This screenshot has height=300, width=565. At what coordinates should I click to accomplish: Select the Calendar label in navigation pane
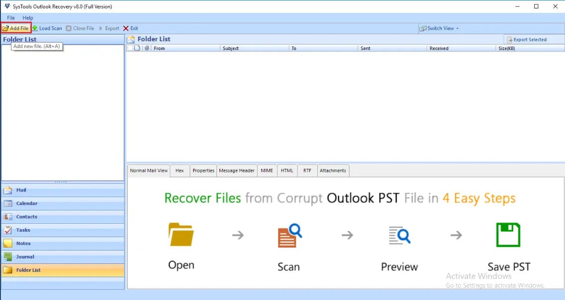click(27, 203)
